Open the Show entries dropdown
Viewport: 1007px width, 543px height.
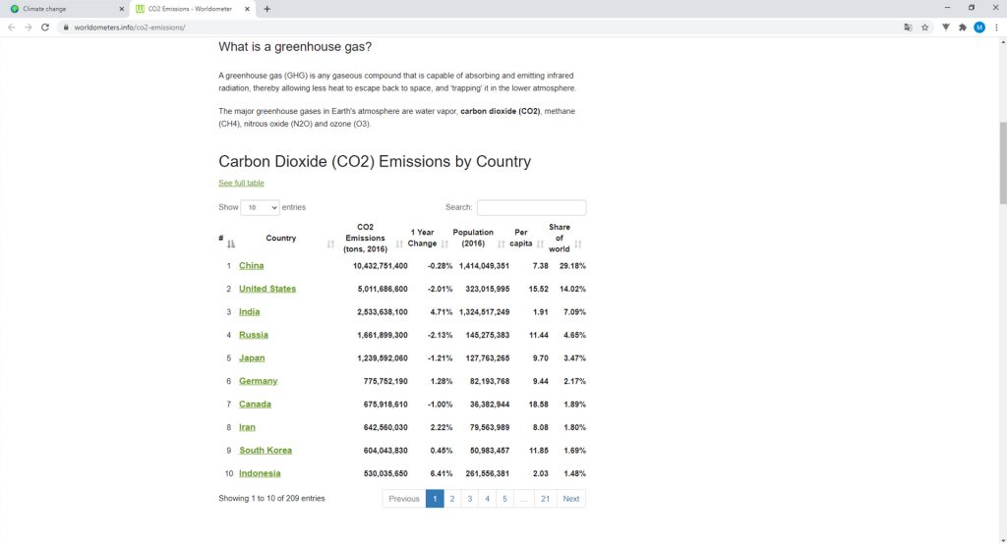coord(260,208)
